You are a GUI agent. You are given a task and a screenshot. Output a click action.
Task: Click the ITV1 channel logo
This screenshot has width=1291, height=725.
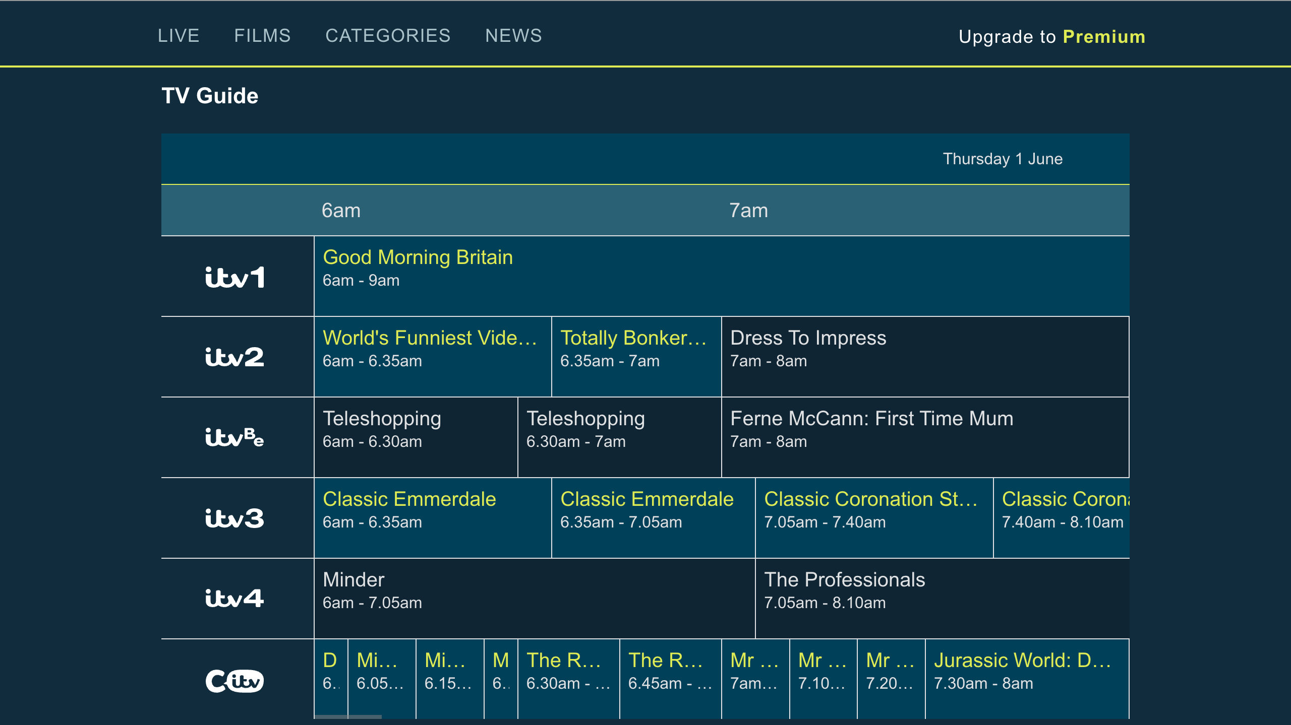coord(235,277)
